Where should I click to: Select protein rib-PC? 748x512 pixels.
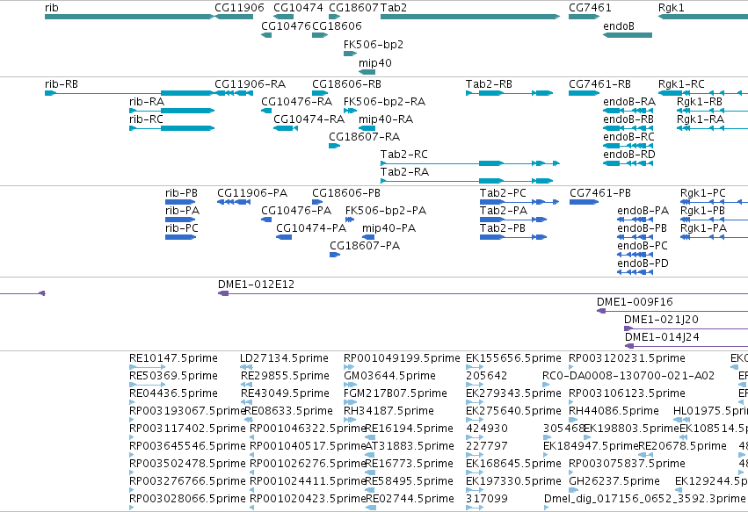click(x=181, y=229)
